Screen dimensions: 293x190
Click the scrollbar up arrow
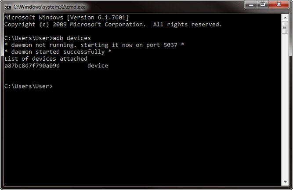click(285, 18)
